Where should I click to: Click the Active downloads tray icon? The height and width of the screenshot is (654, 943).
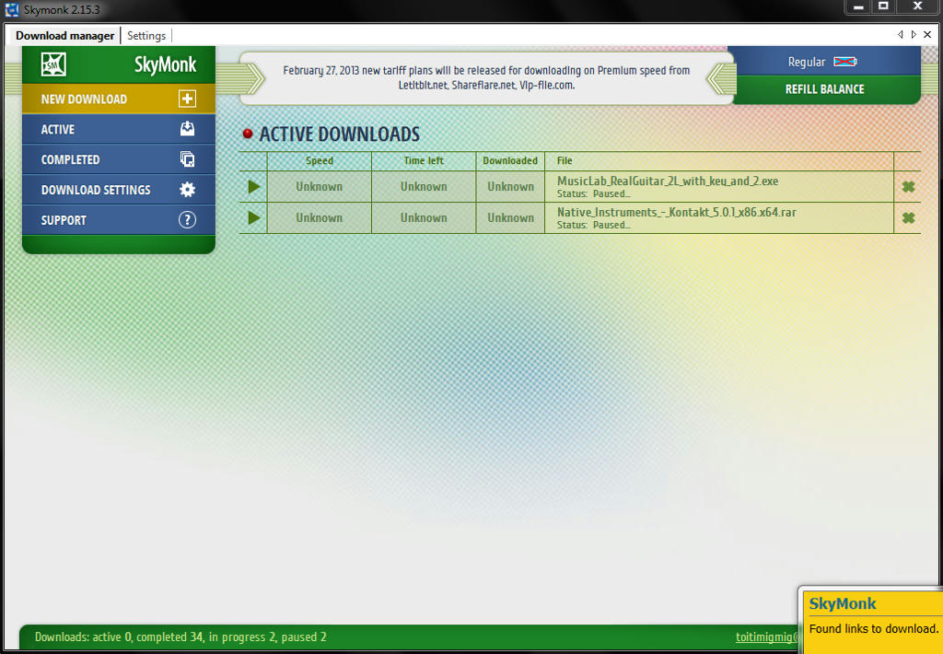click(187, 129)
